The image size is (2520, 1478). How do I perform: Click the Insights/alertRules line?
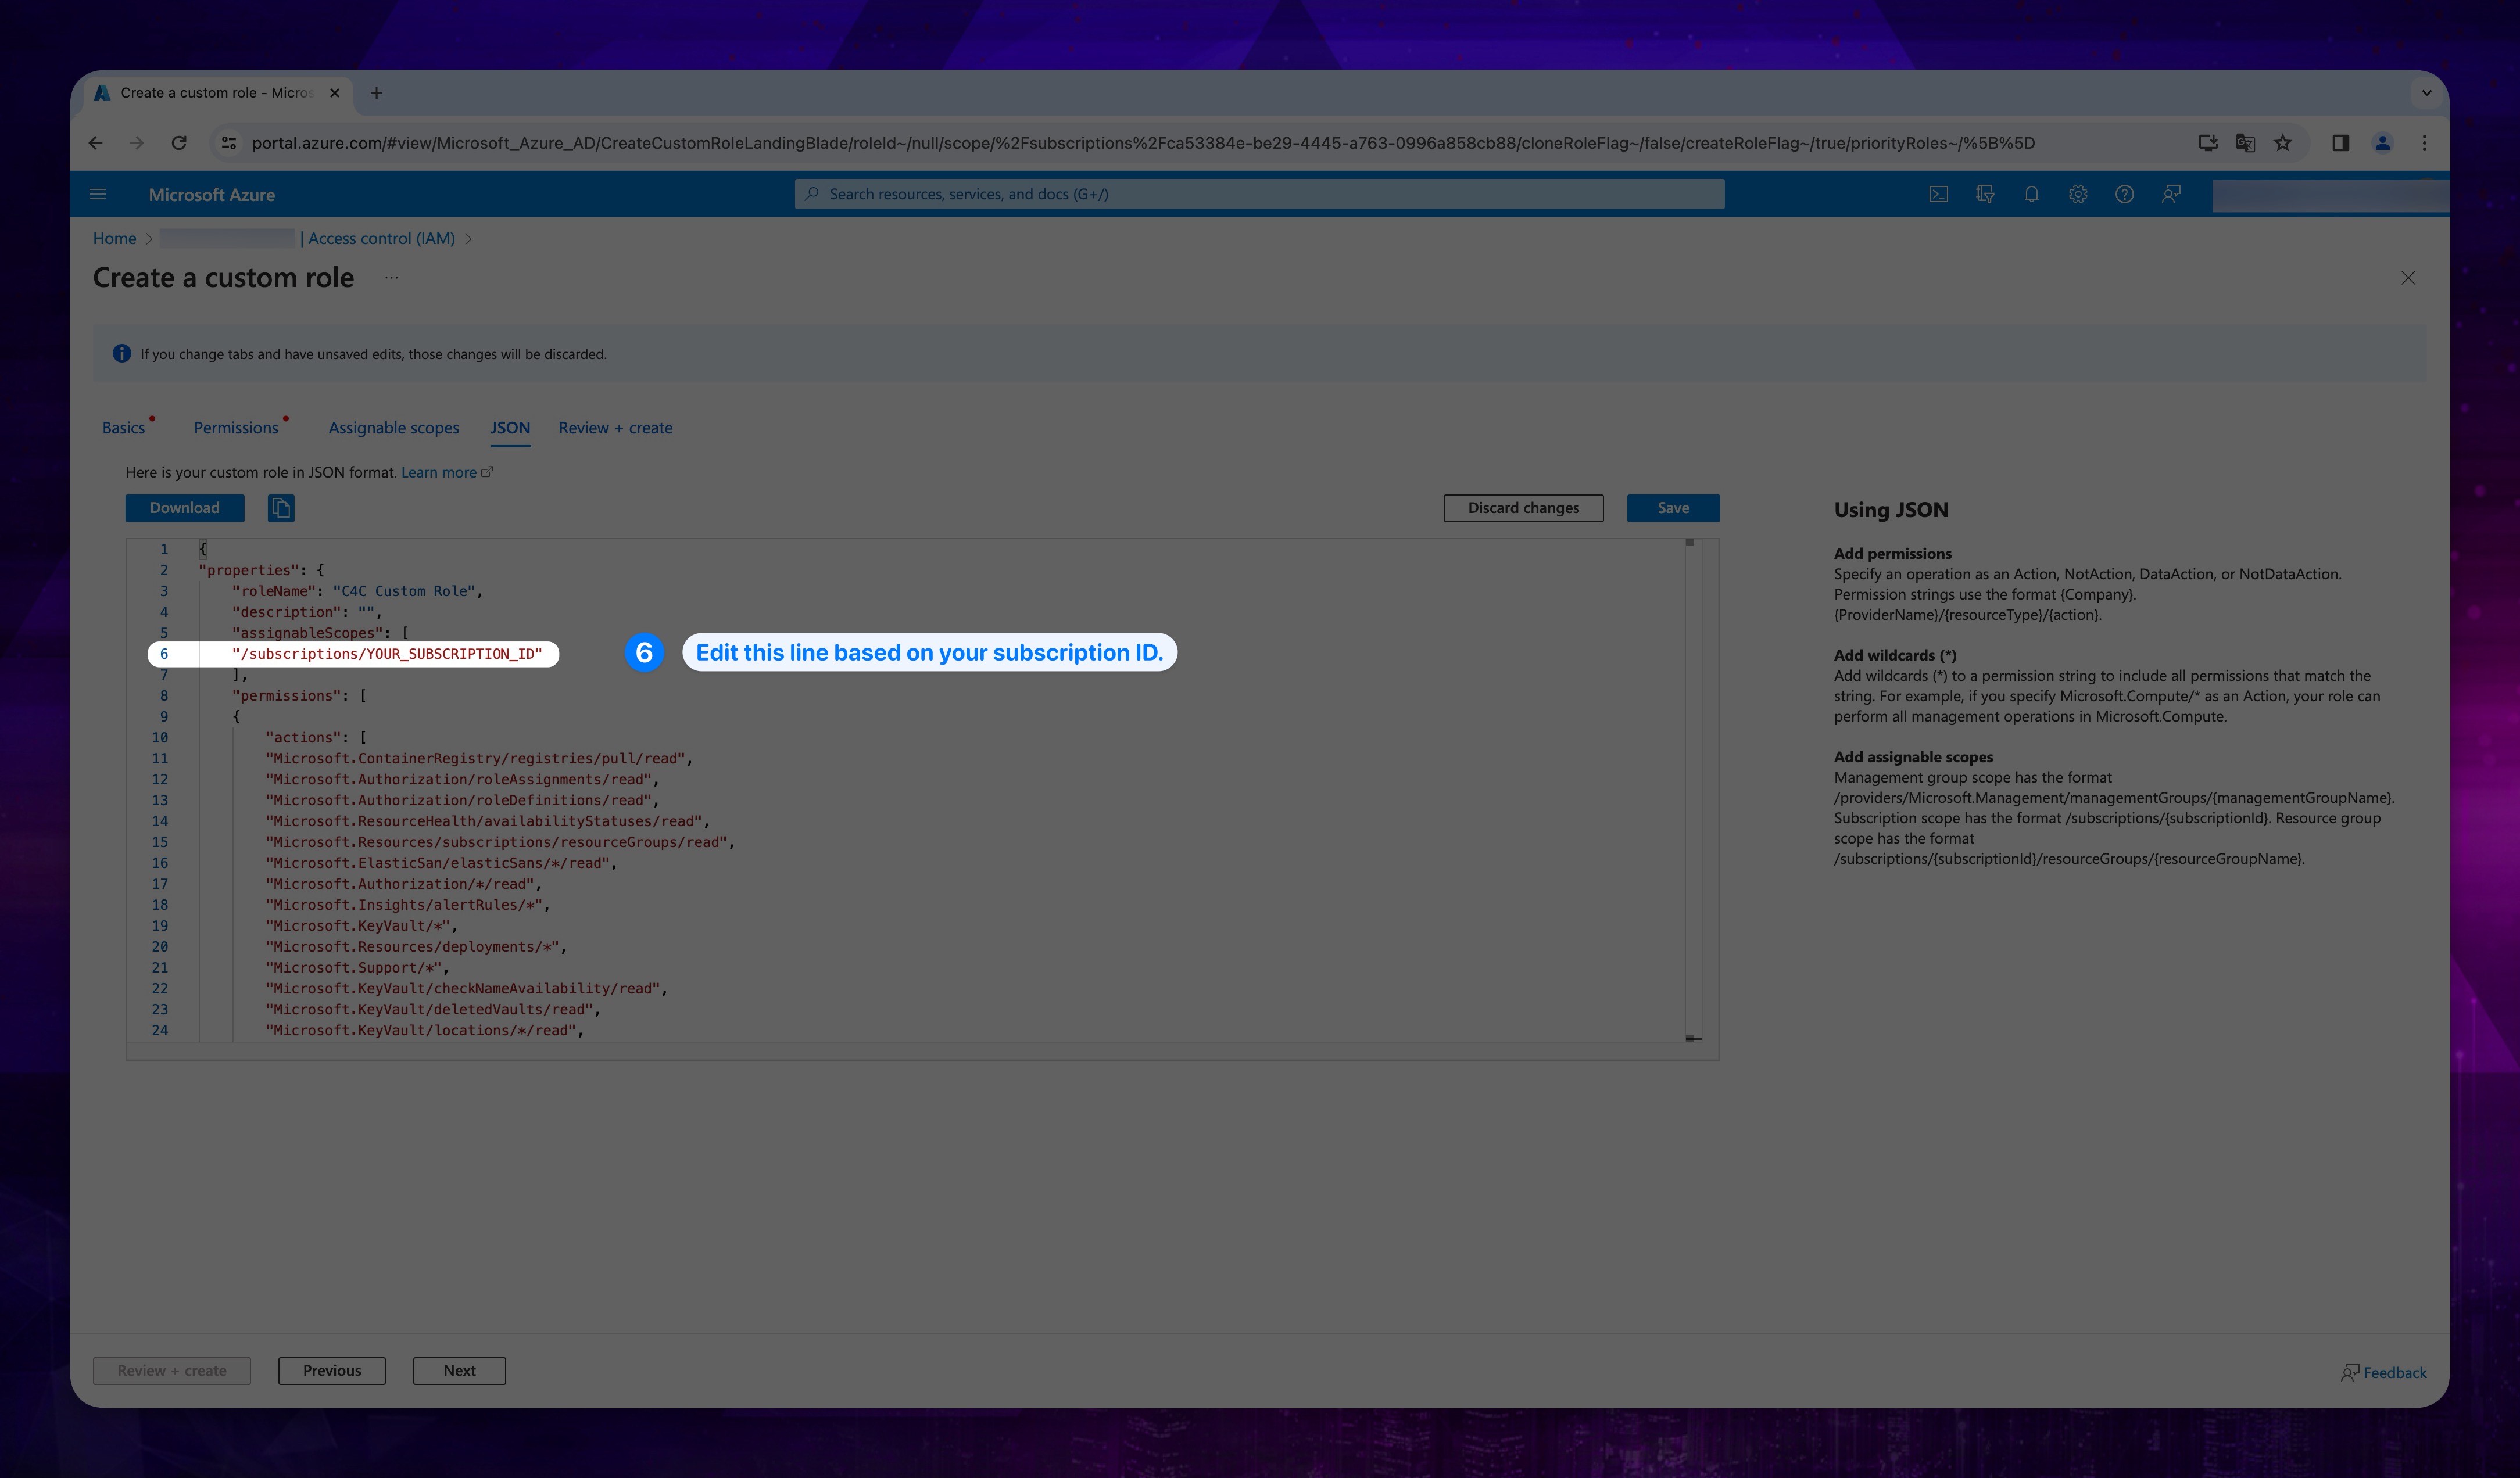(408, 905)
